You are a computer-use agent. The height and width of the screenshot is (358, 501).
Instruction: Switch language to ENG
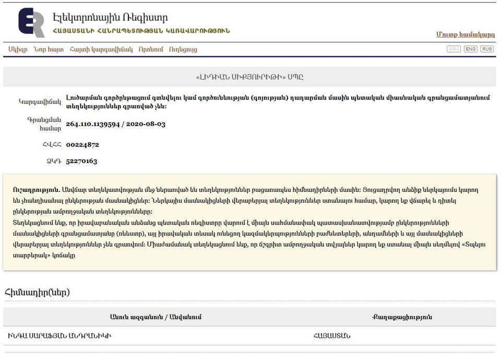click(470, 49)
